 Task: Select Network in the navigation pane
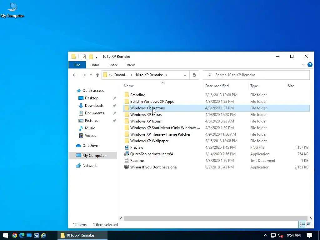89,166
